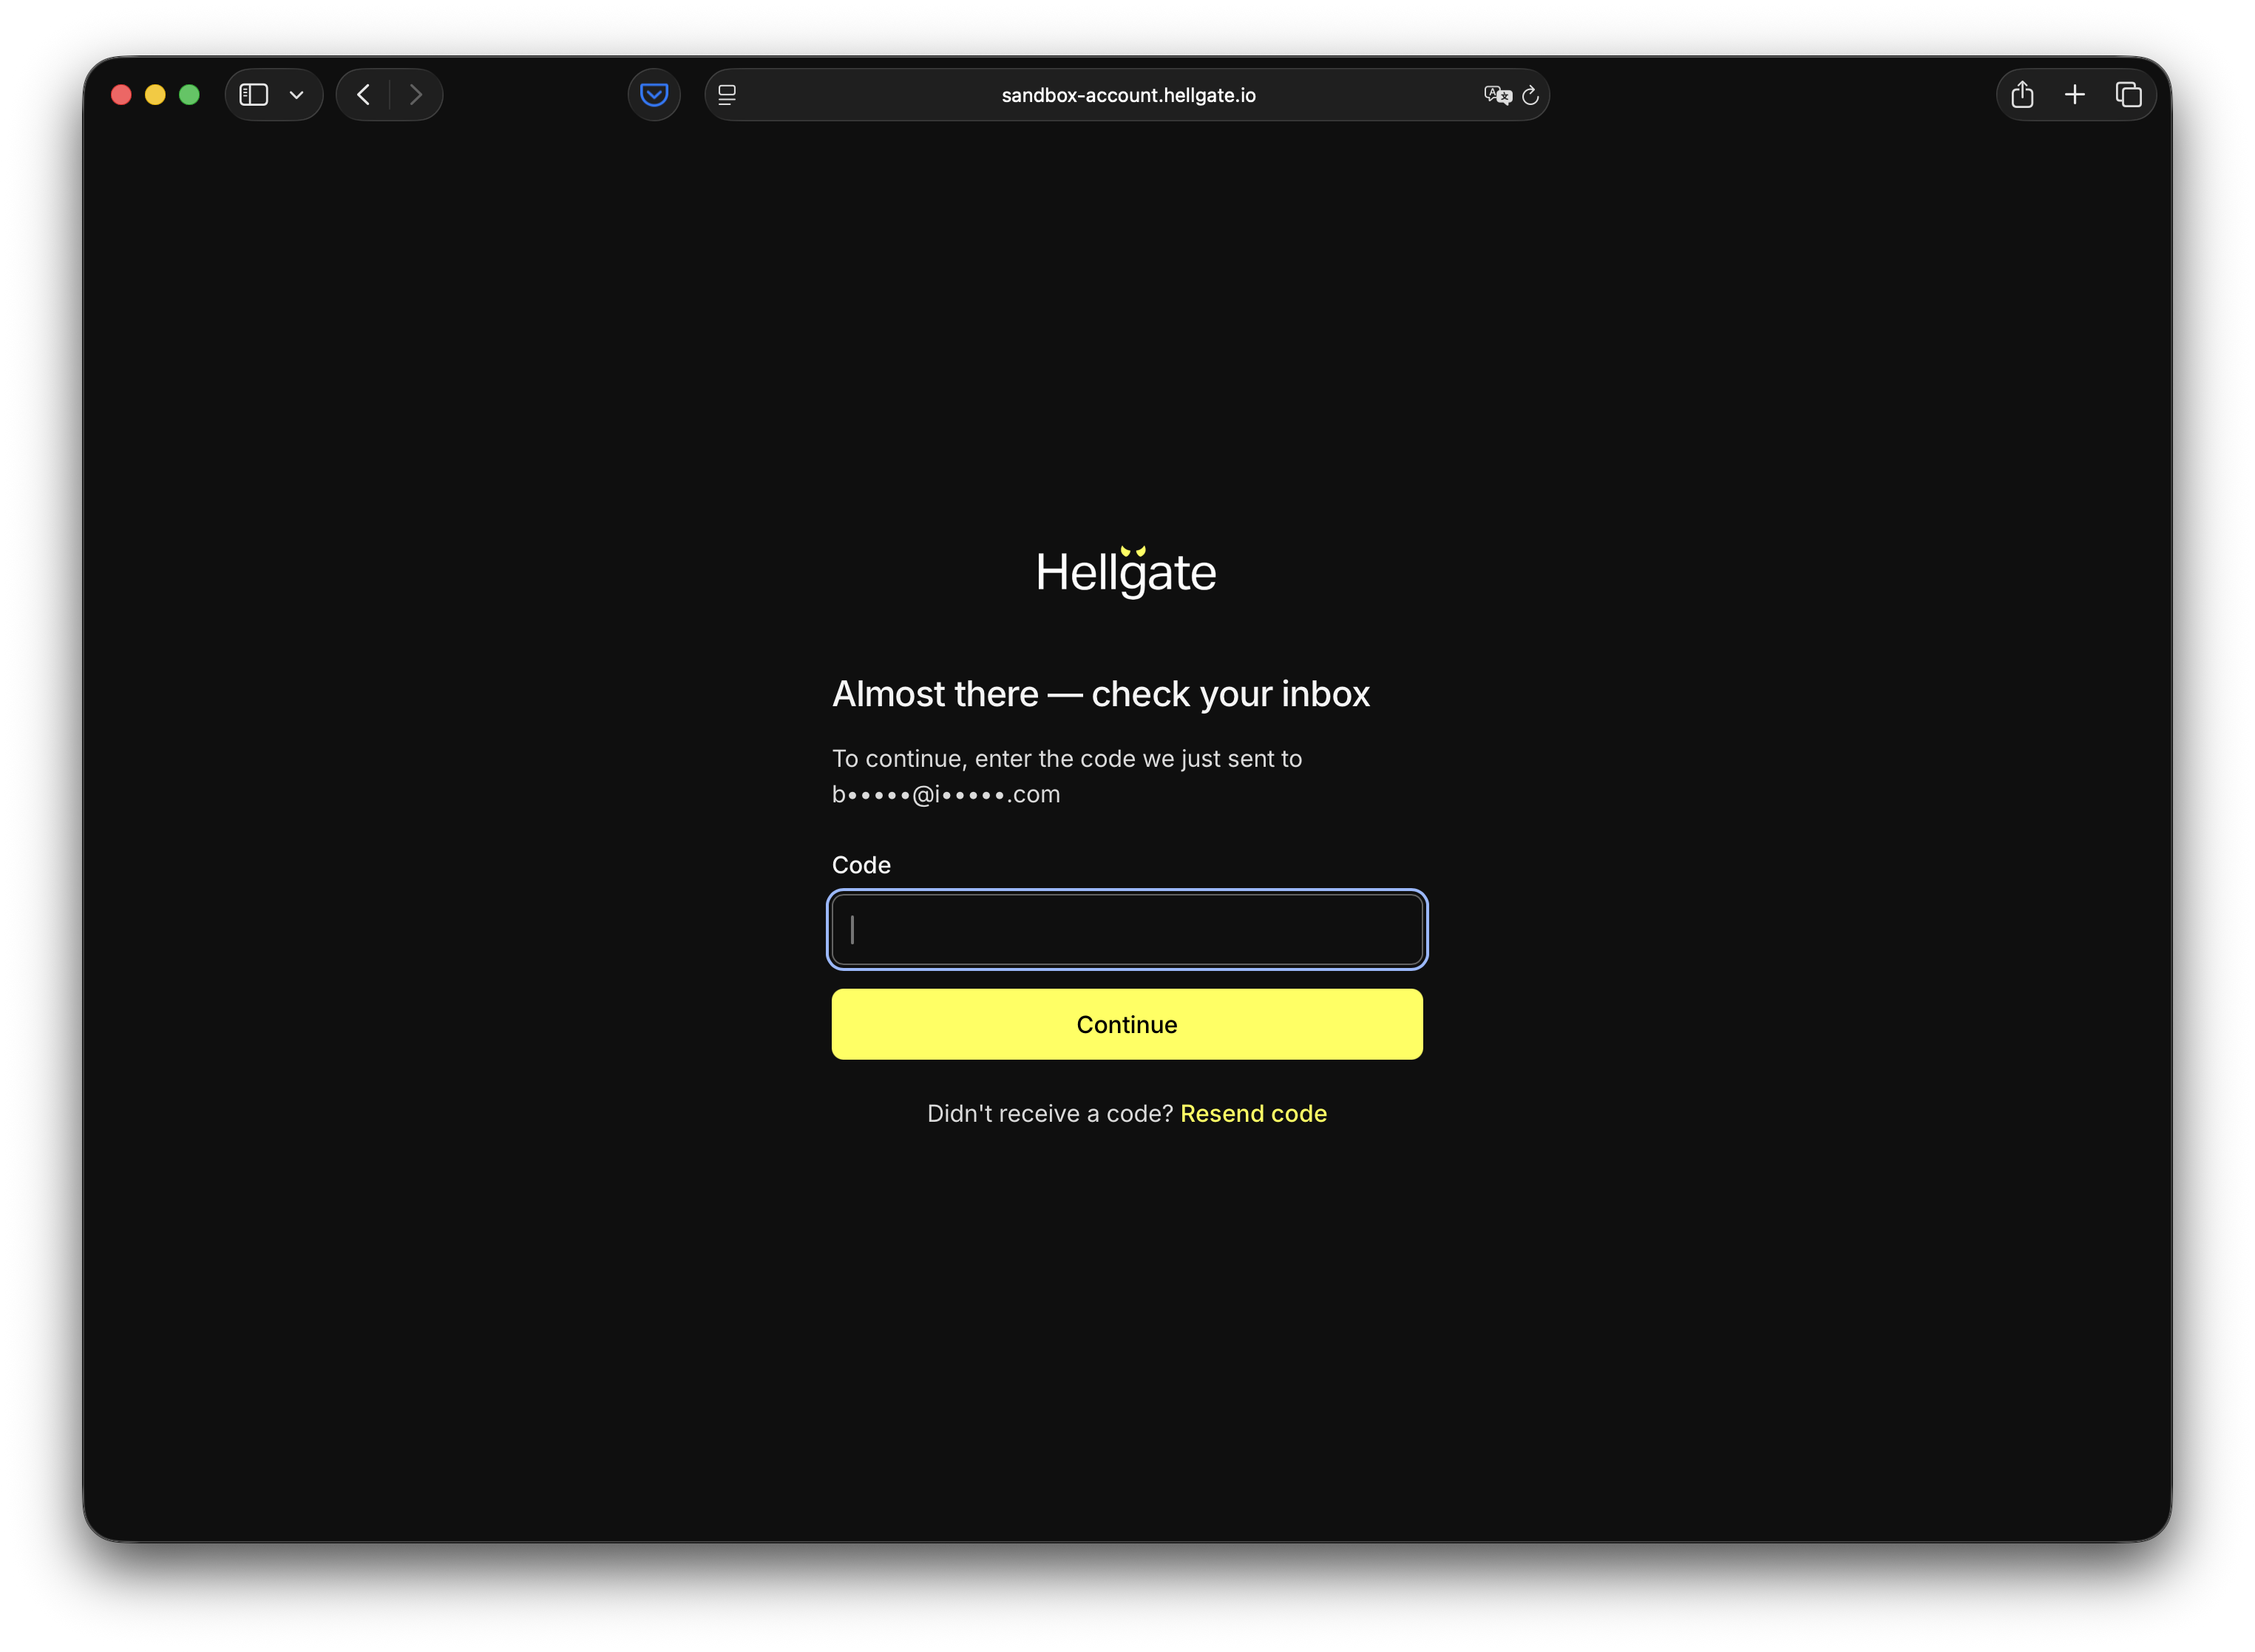Open the sidebar dropdown chevron
The height and width of the screenshot is (1652, 2255).
pos(297,95)
